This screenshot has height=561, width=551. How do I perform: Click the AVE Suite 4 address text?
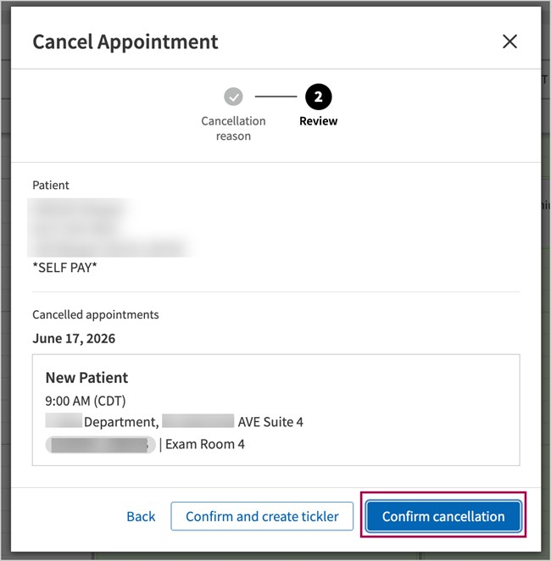270,422
